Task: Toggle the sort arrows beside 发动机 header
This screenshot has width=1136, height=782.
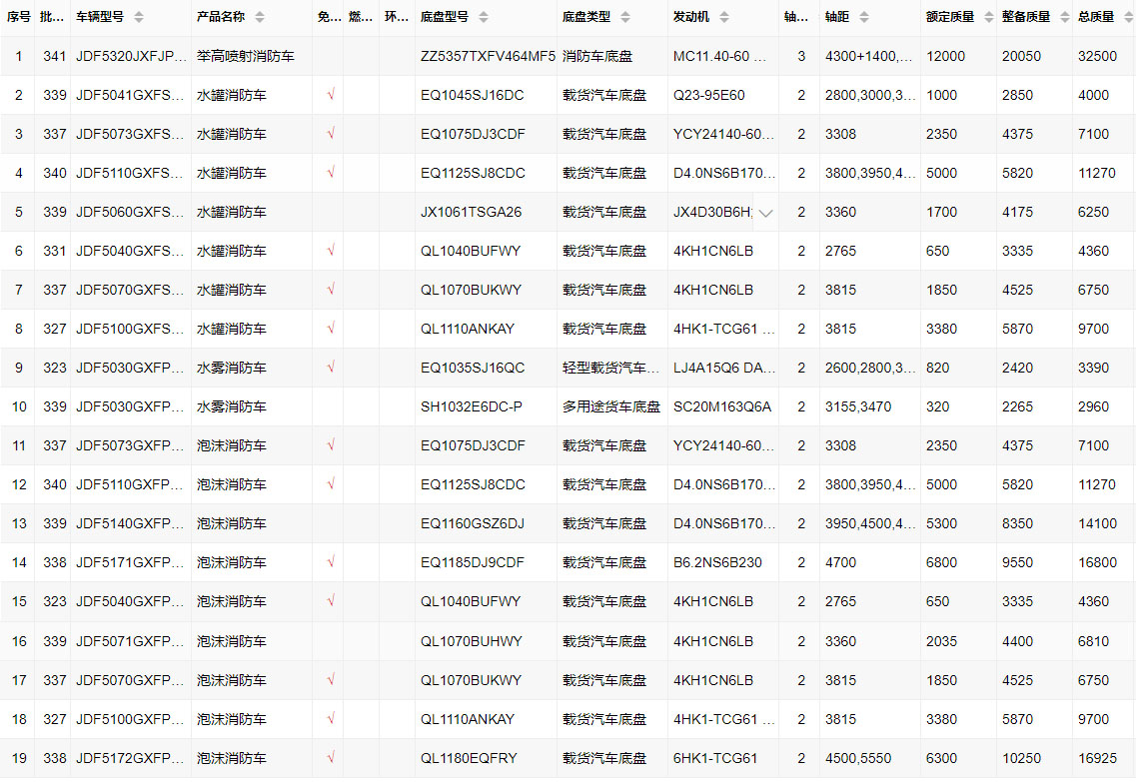Action: point(724,18)
